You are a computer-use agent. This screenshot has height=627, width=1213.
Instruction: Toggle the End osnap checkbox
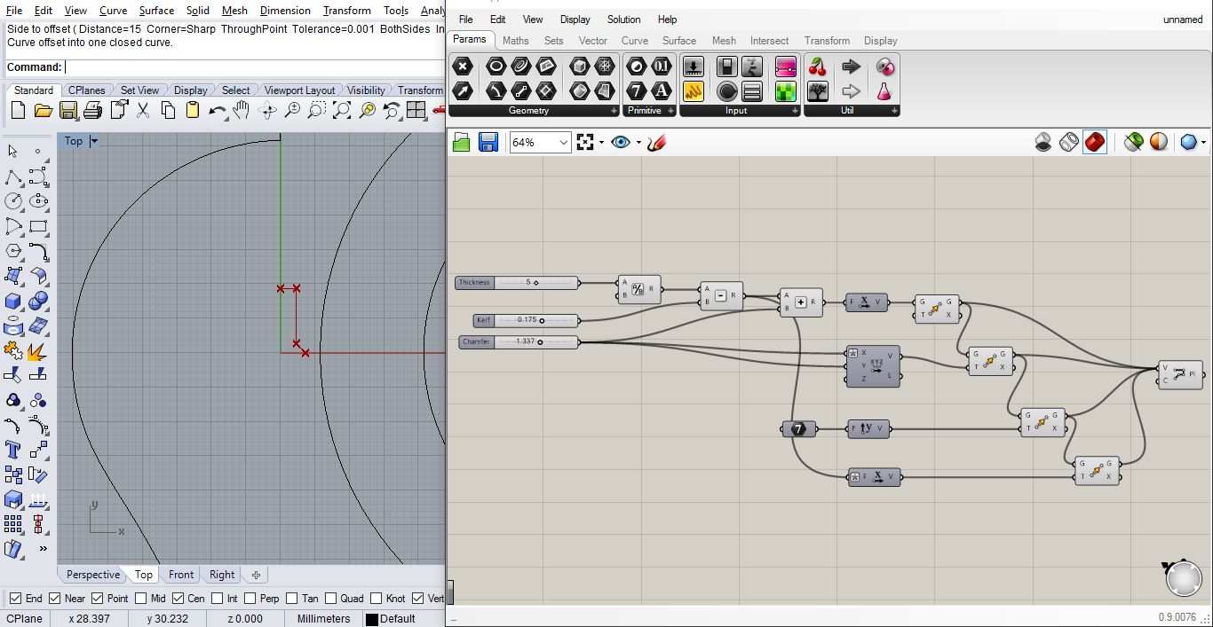click(15, 598)
